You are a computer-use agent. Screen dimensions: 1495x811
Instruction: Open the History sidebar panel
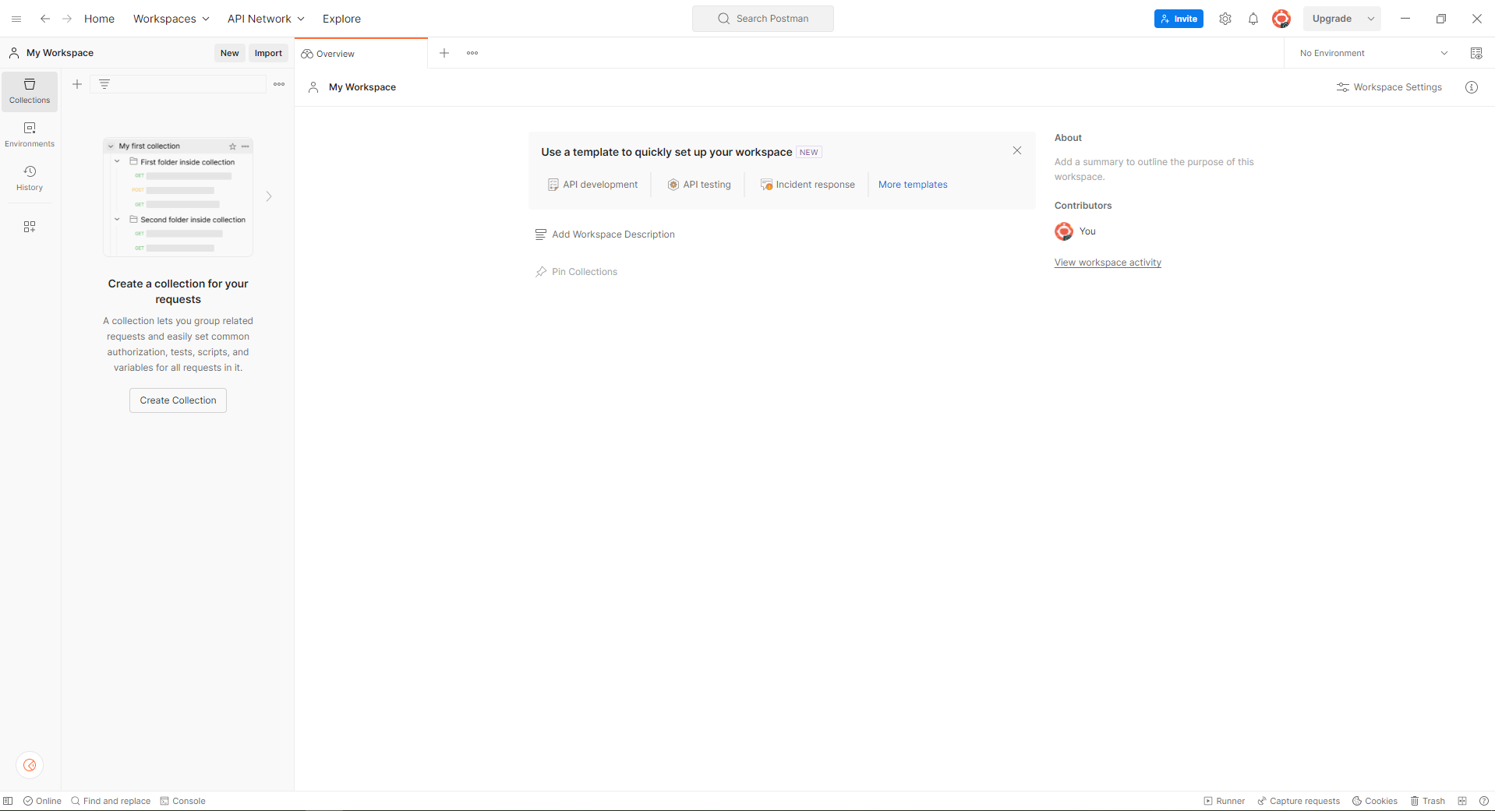click(x=30, y=178)
